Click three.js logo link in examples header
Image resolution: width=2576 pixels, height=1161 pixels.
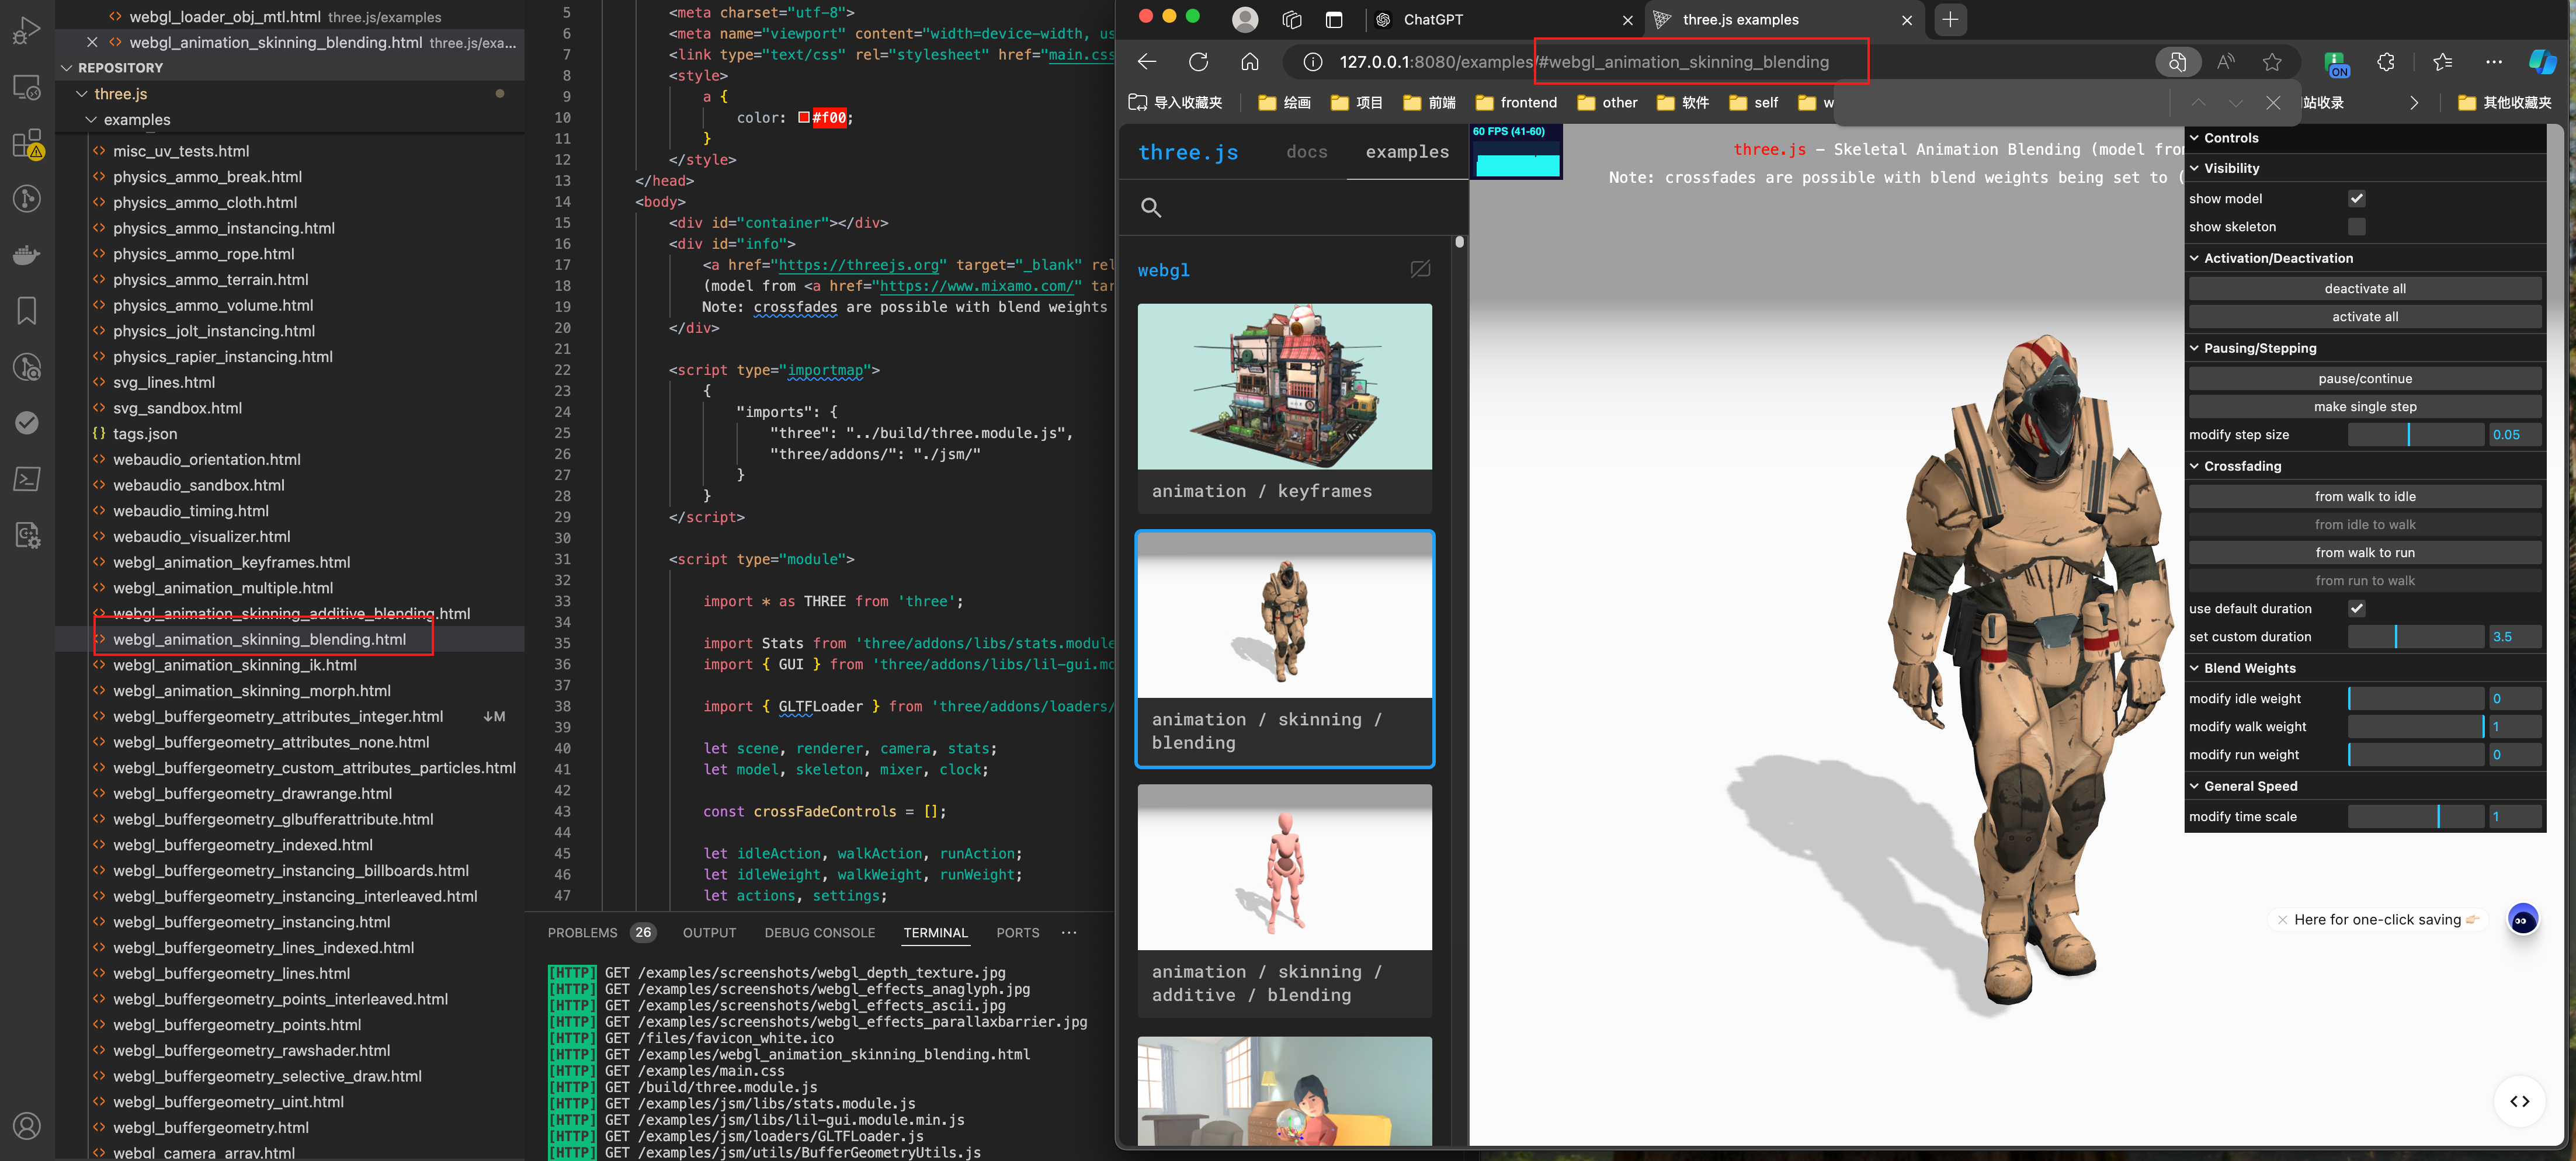click(x=1188, y=152)
